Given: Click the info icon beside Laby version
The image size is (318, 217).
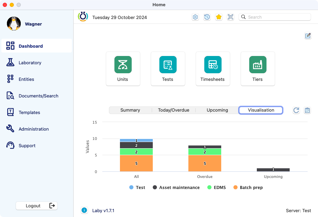Looking at the screenshot, I should 84,210.
